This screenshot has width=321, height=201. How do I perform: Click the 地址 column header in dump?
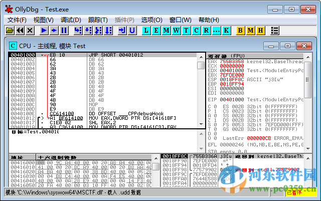[22, 157]
